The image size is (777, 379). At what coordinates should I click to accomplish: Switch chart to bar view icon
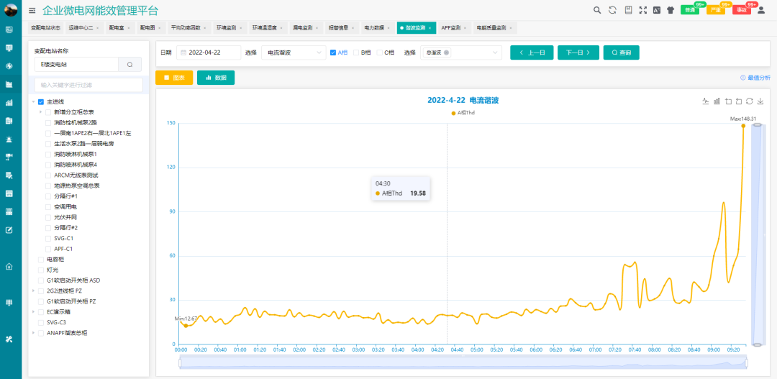pyautogui.click(x=717, y=101)
